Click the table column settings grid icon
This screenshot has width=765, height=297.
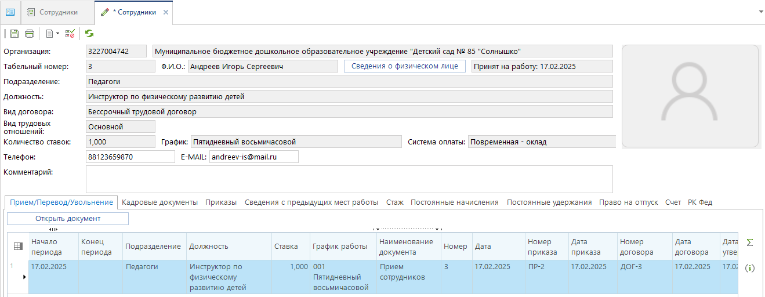(x=18, y=247)
